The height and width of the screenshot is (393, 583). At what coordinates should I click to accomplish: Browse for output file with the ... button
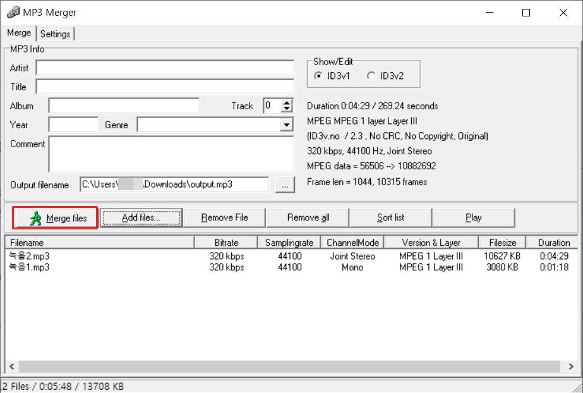click(285, 184)
